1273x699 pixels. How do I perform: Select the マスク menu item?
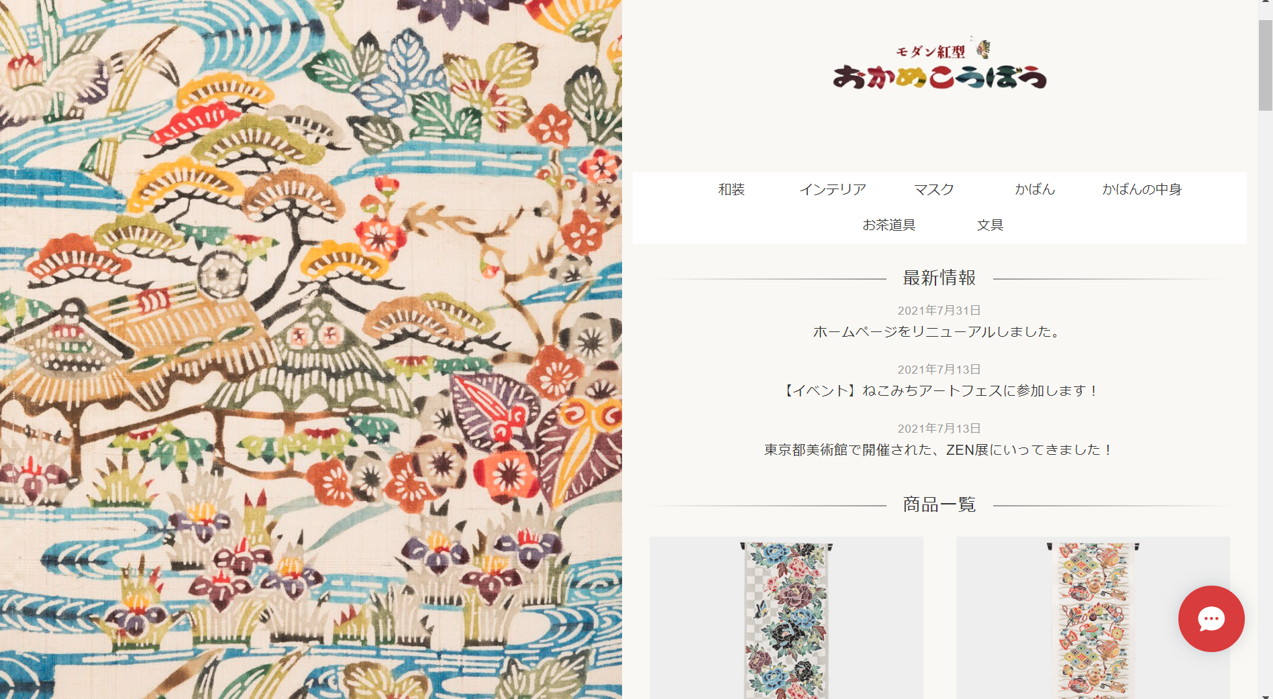pos(934,190)
